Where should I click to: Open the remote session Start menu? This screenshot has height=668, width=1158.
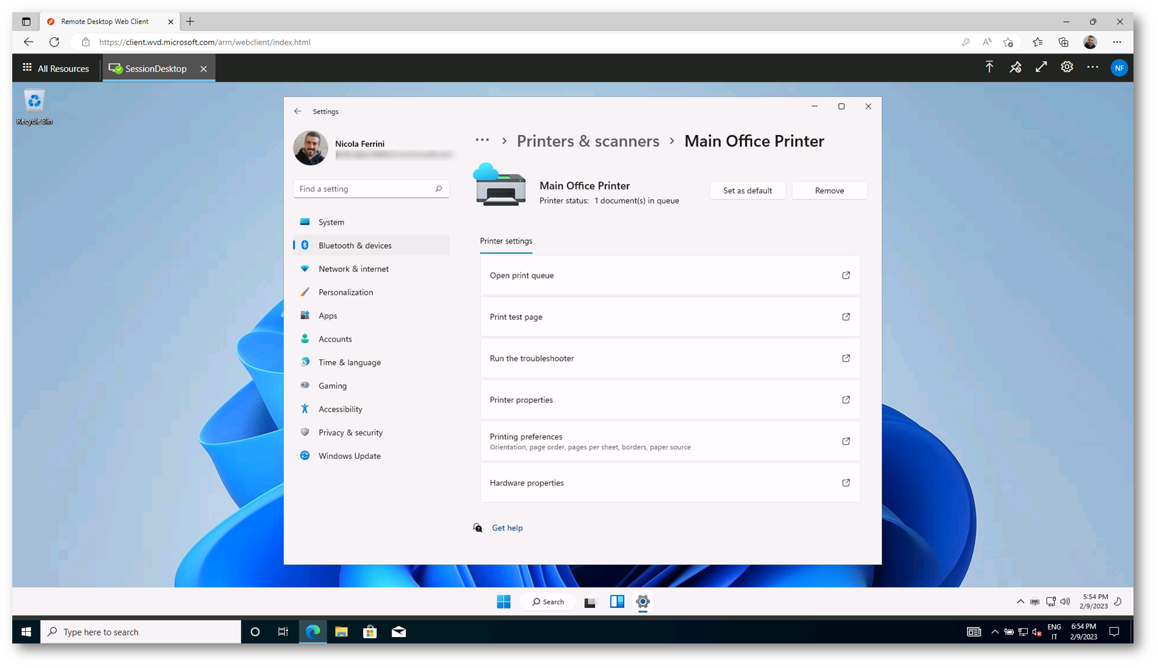point(503,601)
